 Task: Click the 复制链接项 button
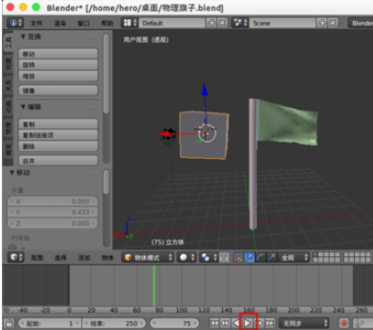pyautogui.click(x=58, y=135)
